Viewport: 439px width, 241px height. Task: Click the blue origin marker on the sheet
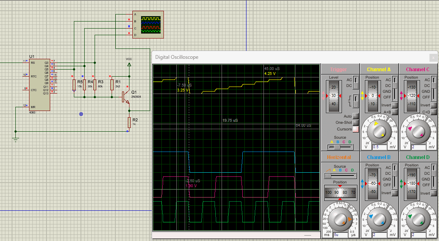pos(81,114)
